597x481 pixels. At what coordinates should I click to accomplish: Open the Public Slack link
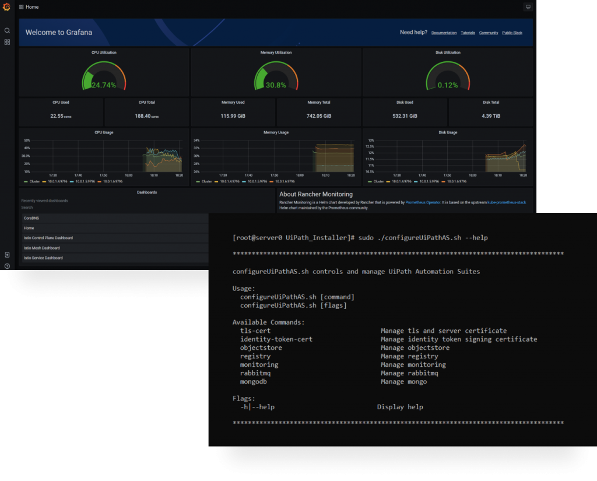tap(512, 33)
